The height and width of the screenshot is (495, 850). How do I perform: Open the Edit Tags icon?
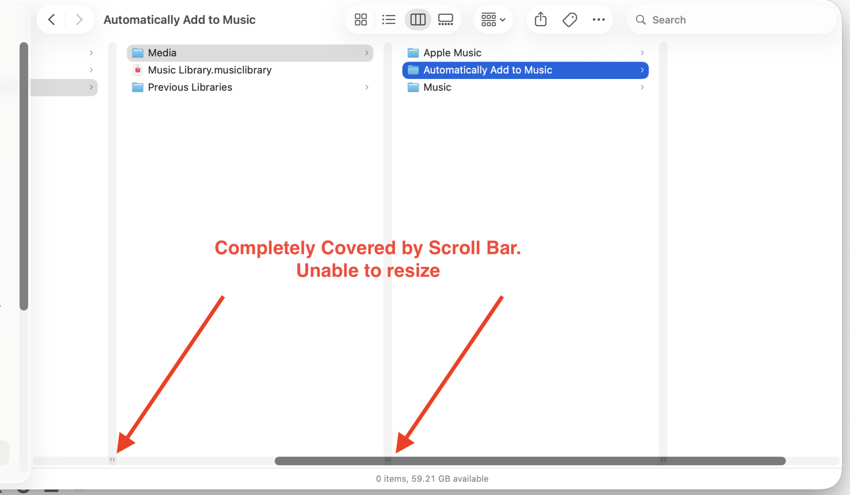pos(569,20)
